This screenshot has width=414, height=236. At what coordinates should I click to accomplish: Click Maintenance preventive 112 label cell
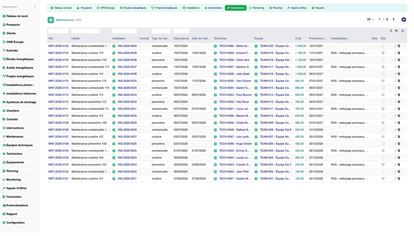click(x=89, y=102)
